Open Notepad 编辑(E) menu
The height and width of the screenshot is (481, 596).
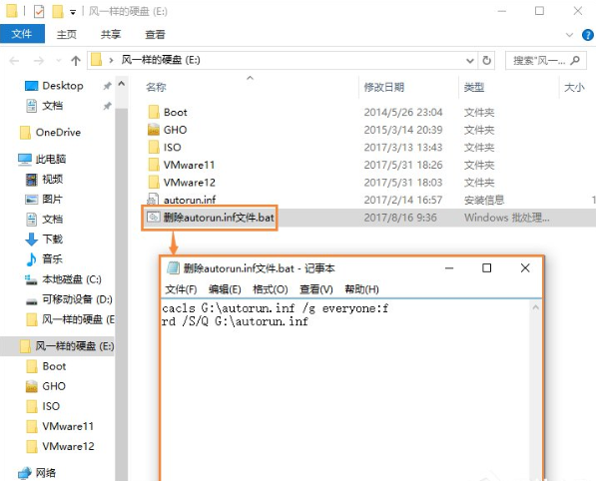225,289
